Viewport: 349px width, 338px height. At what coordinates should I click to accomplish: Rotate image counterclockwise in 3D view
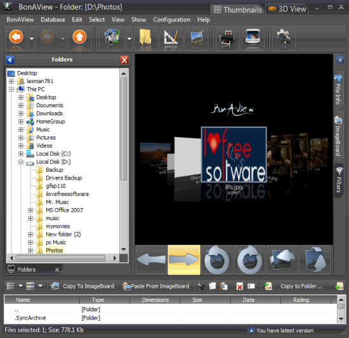(x=217, y=260)
